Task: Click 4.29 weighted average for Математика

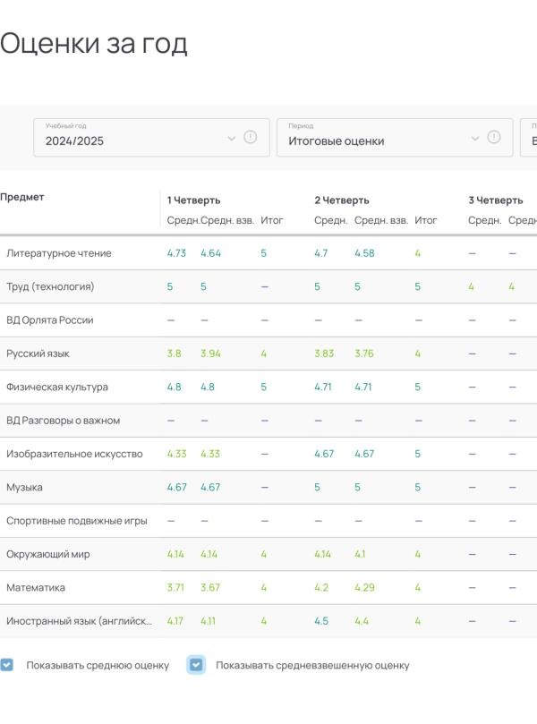Action: 364,588
